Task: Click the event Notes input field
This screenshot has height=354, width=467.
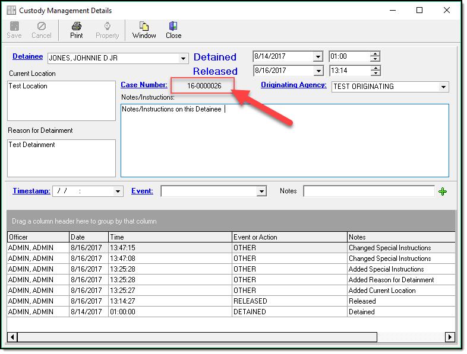Action: (369, 191)
